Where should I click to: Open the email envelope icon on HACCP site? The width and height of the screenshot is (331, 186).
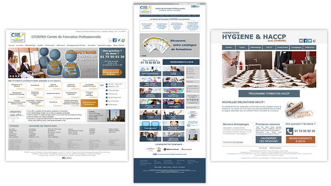[x=301, y=41]
